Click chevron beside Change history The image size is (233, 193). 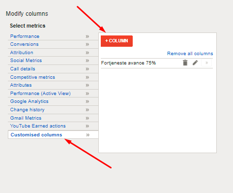point(87,110)
